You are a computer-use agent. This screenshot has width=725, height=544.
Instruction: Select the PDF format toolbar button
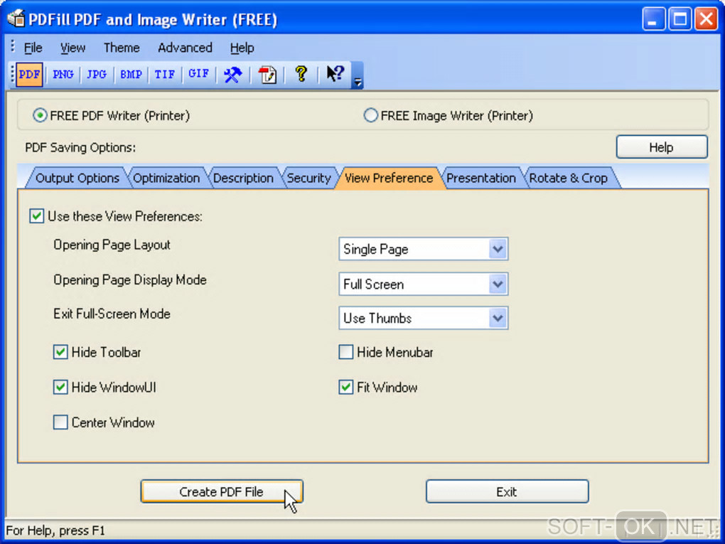click(x=30, y=75)
